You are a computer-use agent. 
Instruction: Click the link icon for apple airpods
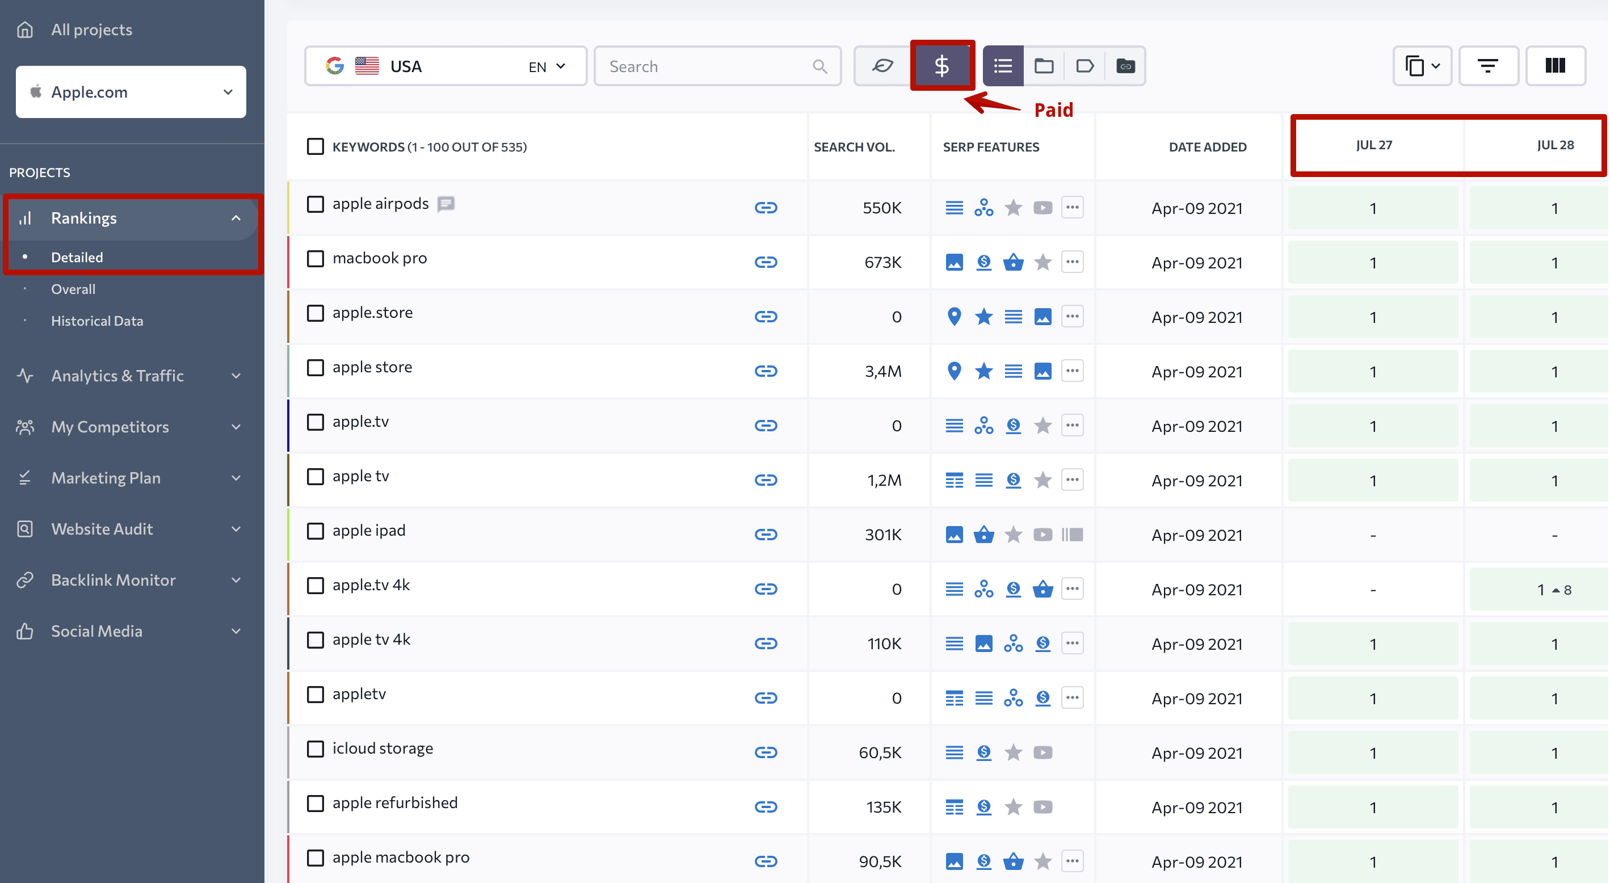pos(766,208)
